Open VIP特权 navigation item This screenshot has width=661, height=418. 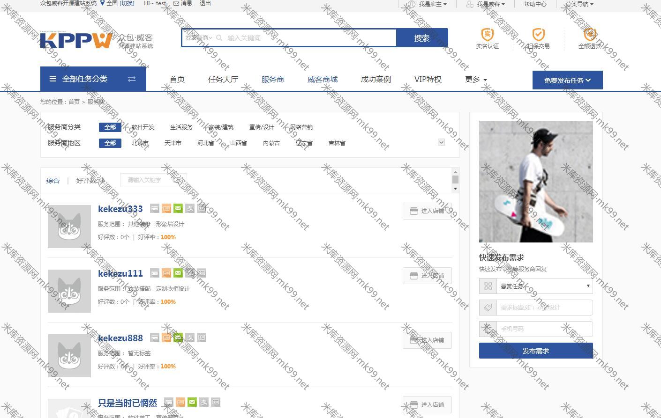tap(428, 79)
